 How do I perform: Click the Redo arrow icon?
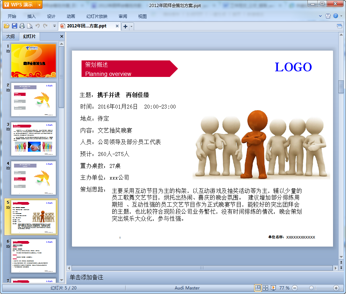[45, 26]
